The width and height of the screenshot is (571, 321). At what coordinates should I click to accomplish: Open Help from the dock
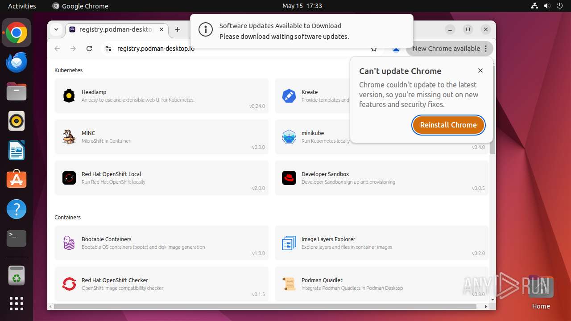point(17,209)
